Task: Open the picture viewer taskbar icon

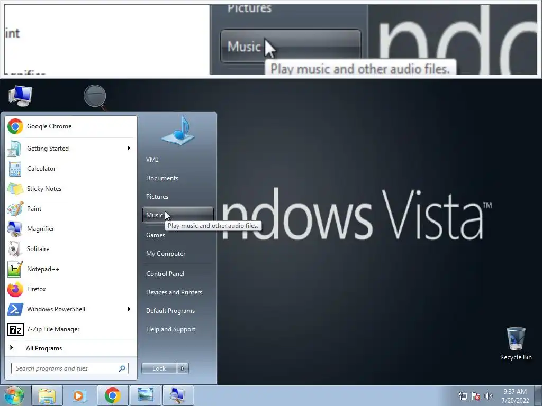Action: pos(146,395)
